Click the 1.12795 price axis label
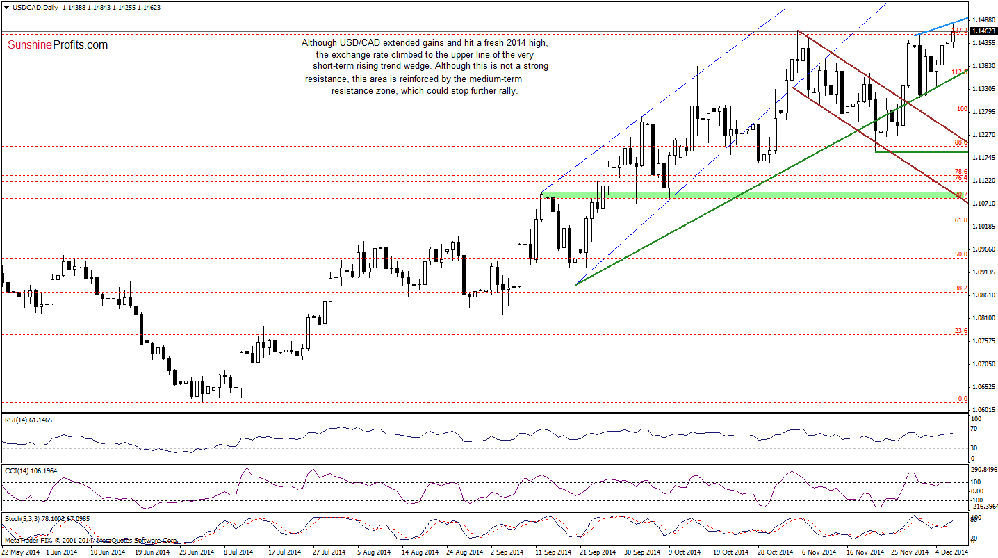 [x=983, y=112]
